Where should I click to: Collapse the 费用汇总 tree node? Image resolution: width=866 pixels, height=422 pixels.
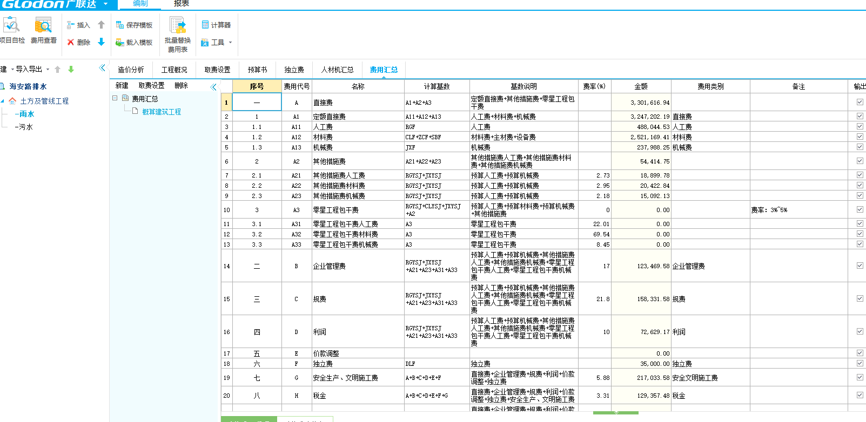click(115, 98)
